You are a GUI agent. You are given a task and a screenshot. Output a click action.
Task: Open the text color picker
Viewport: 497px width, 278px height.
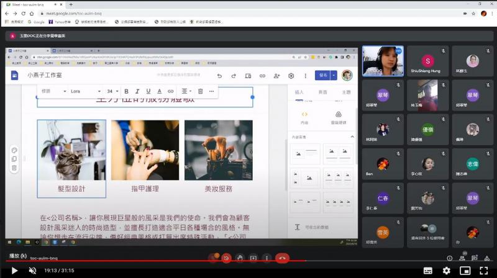pos(159,91)
